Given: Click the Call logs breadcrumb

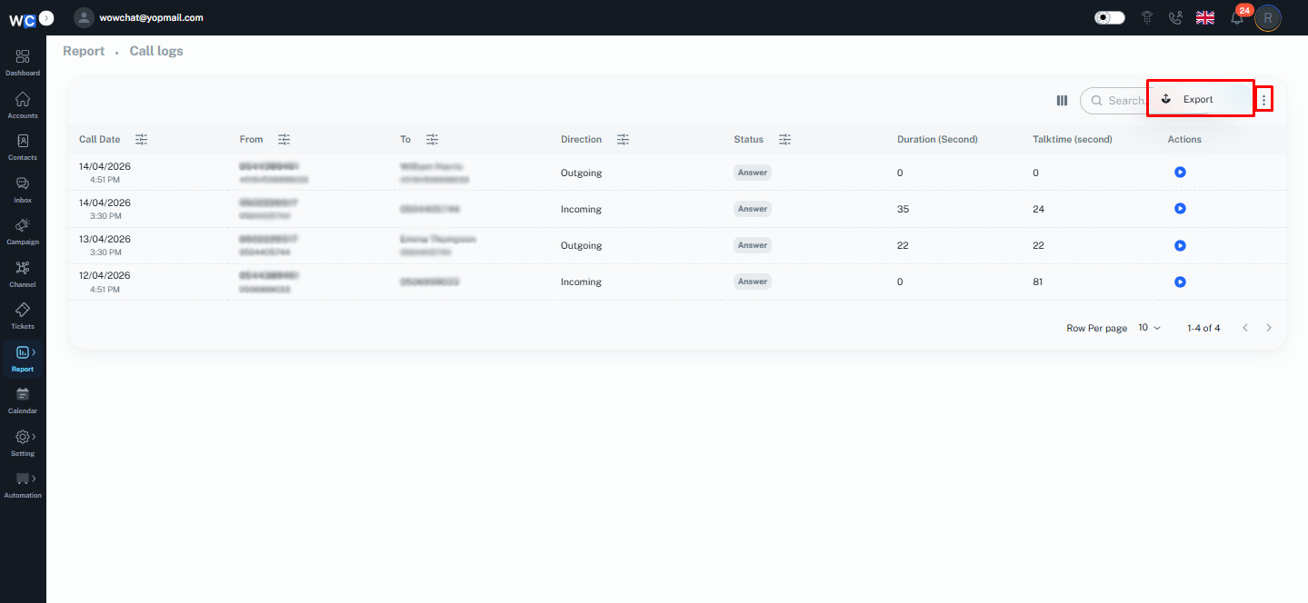Looking at the screenshot, I should tap(156, 51).
